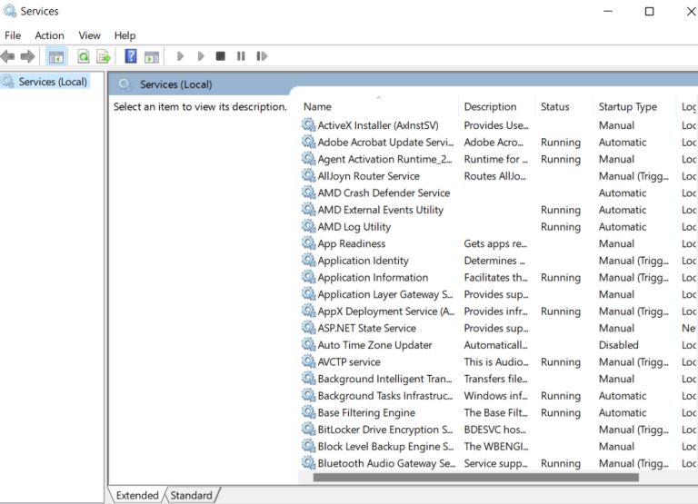
Task: Select Services (Local) in the console tree
Action: coord(53,82)
